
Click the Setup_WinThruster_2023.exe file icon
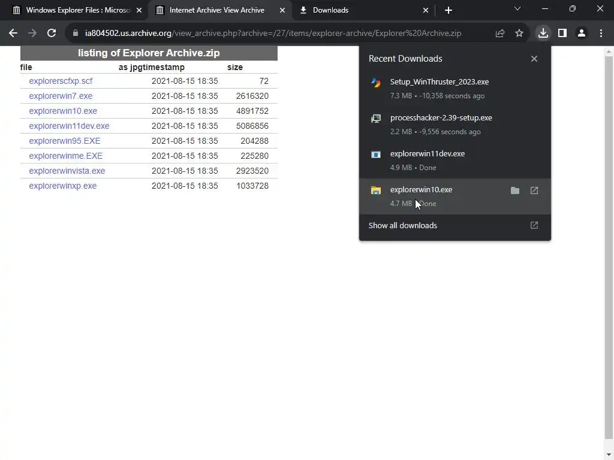(x=376, y=82)
